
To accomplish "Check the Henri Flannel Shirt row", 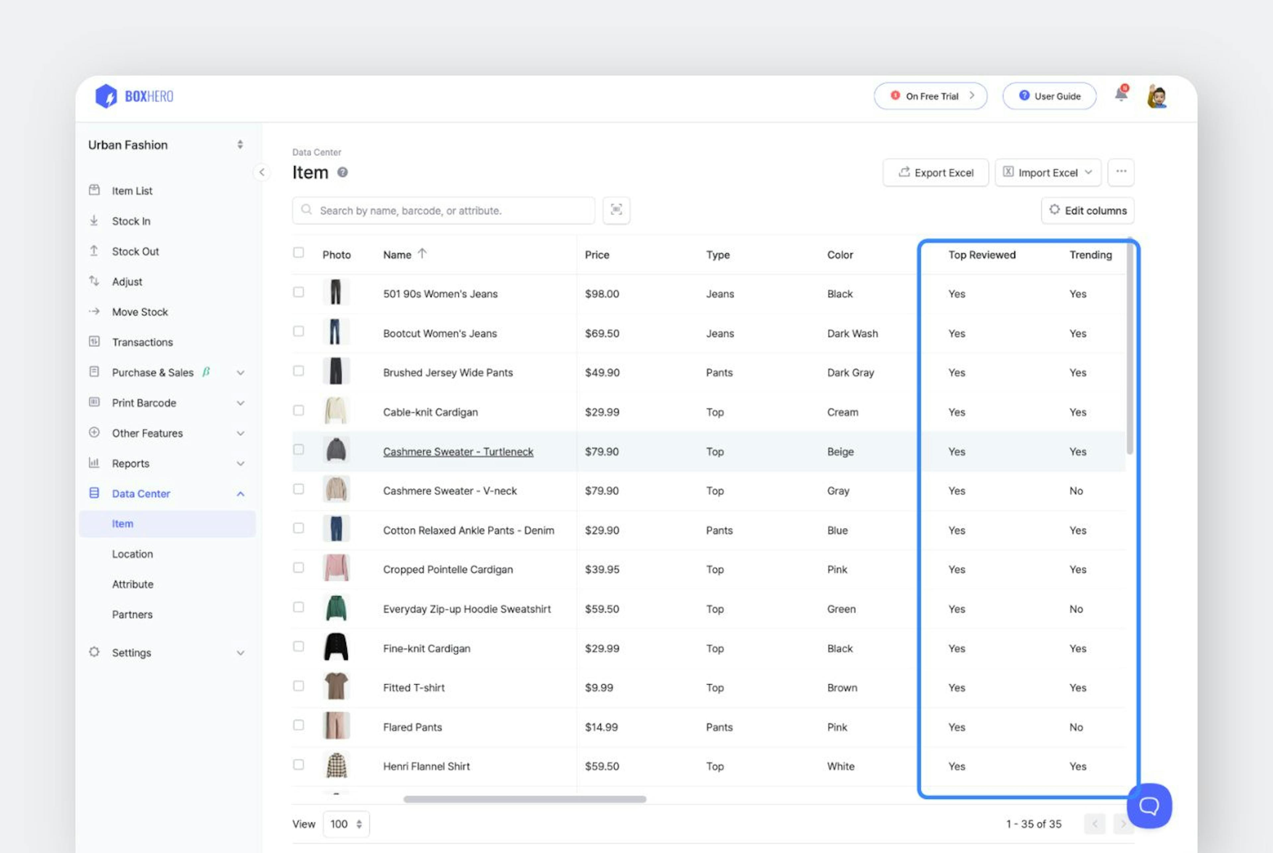I will 299,765.
